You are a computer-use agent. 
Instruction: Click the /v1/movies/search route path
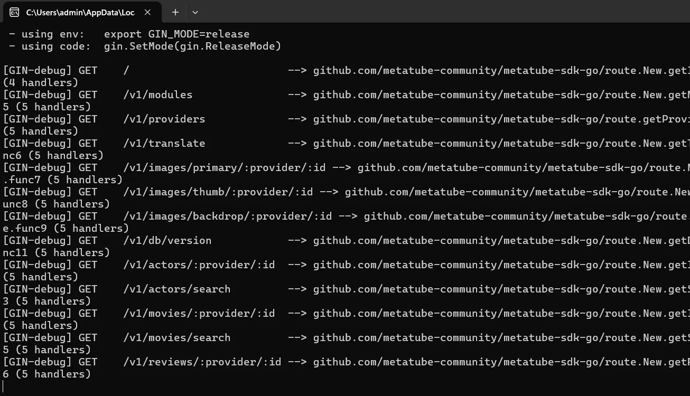pos(177,338)
